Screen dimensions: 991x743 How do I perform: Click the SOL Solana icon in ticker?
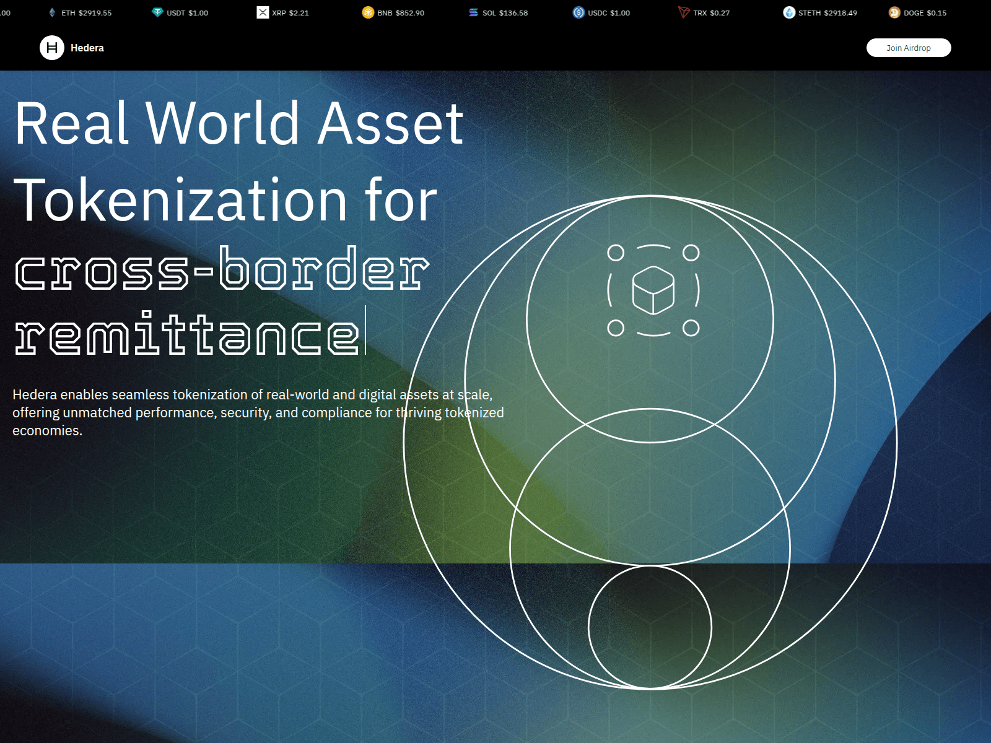(x=473, y=12)
